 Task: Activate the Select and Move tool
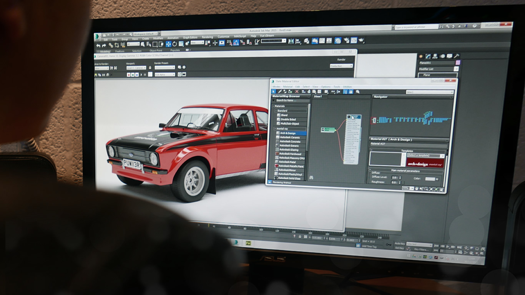pos(169,43)
